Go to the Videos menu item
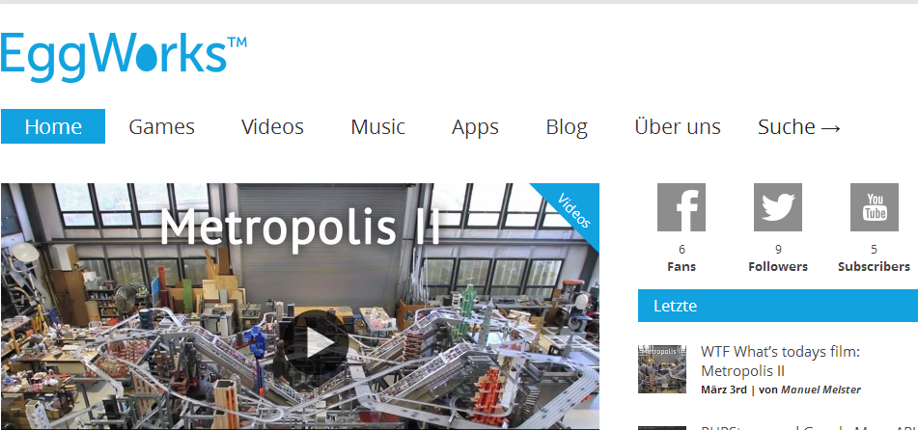The image size is (918, 430). (272, 126)
